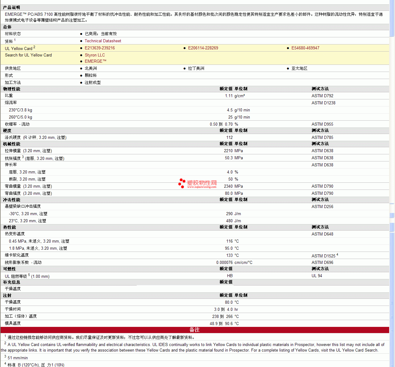Click the vertical scrollbar on the right

click(x=392, y=183)
